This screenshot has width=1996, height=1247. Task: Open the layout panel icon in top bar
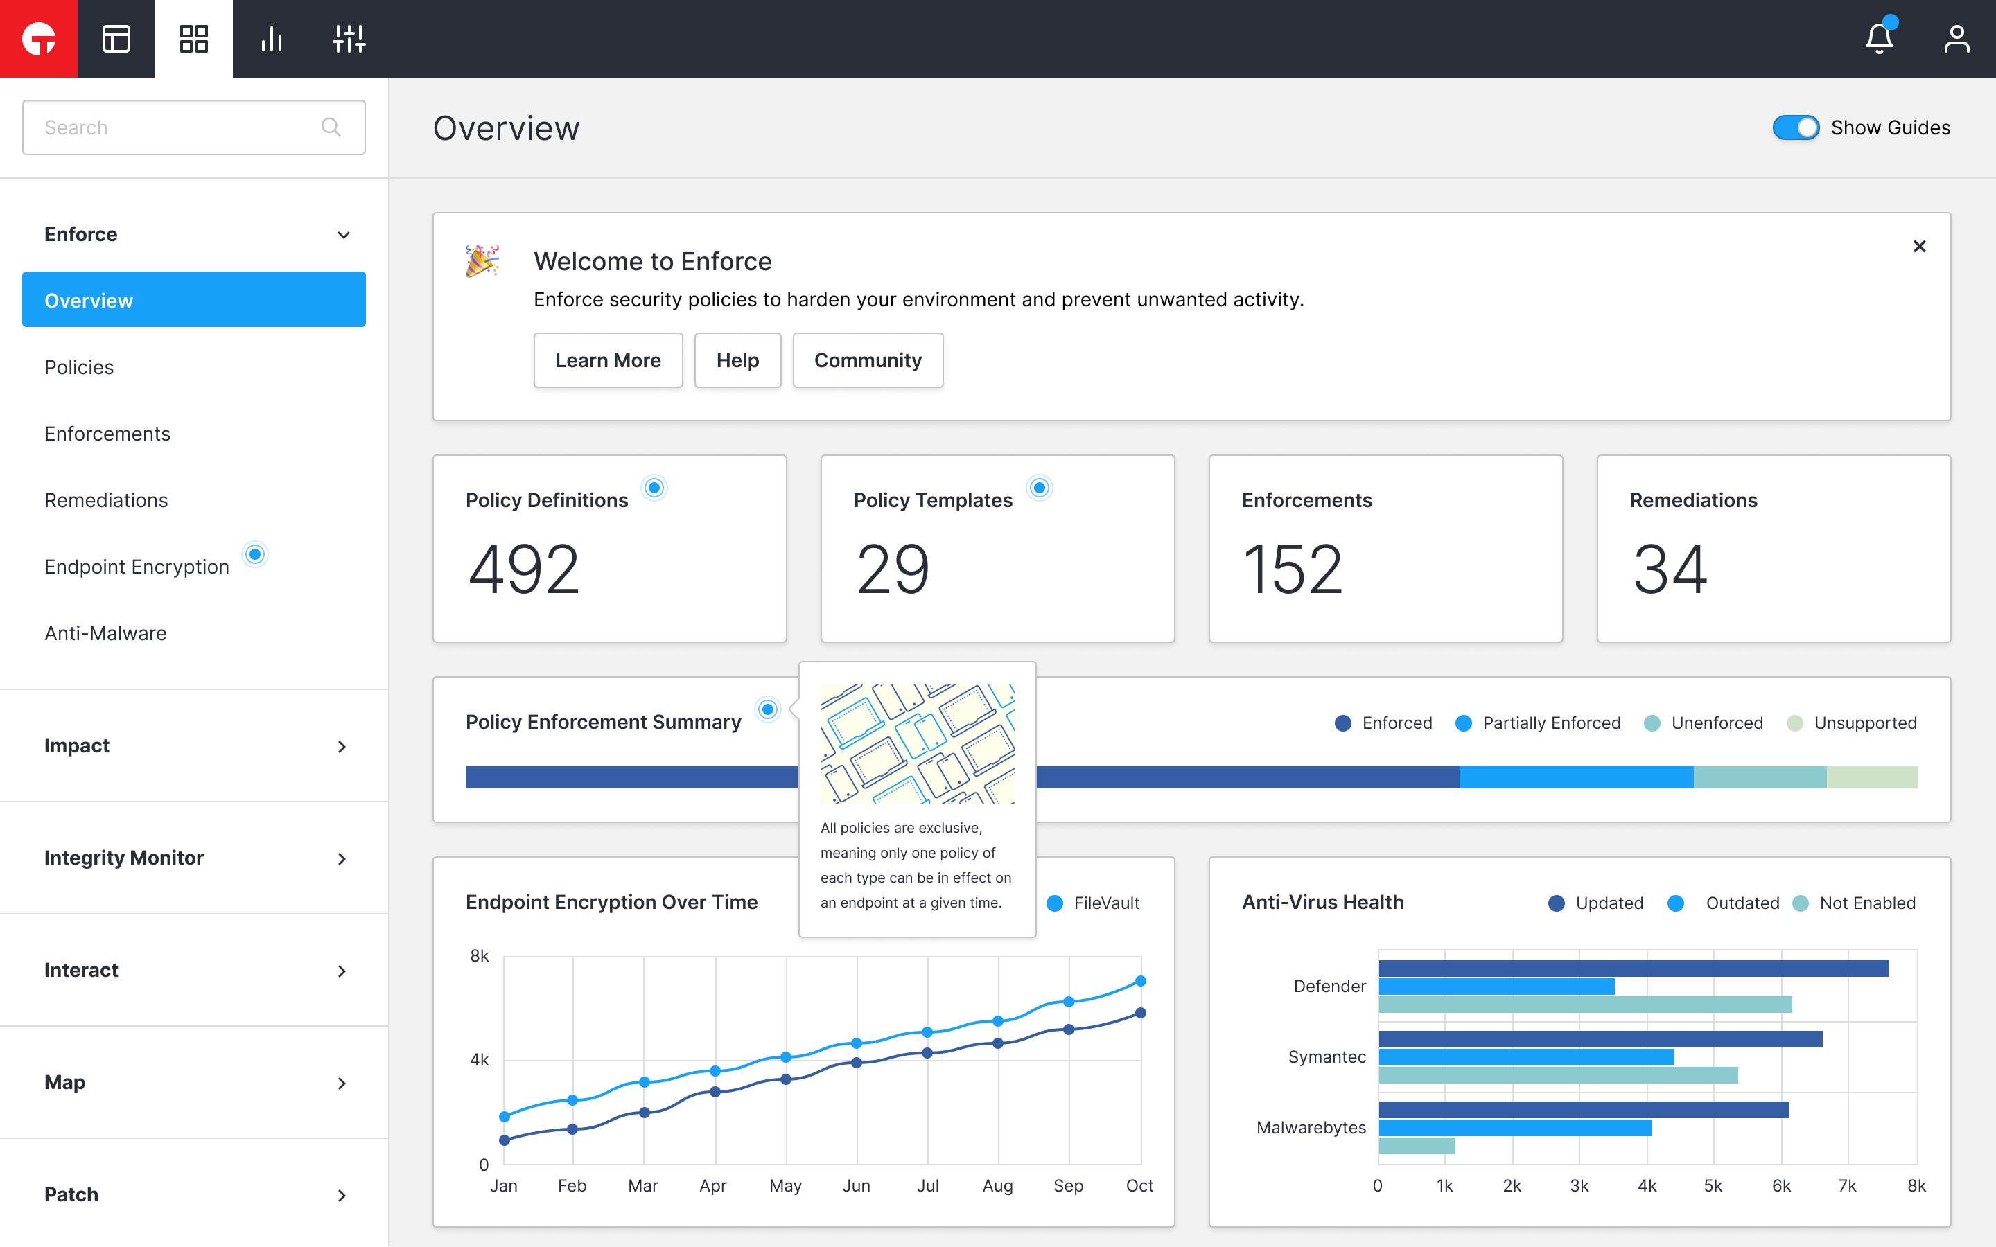point(116,39)
